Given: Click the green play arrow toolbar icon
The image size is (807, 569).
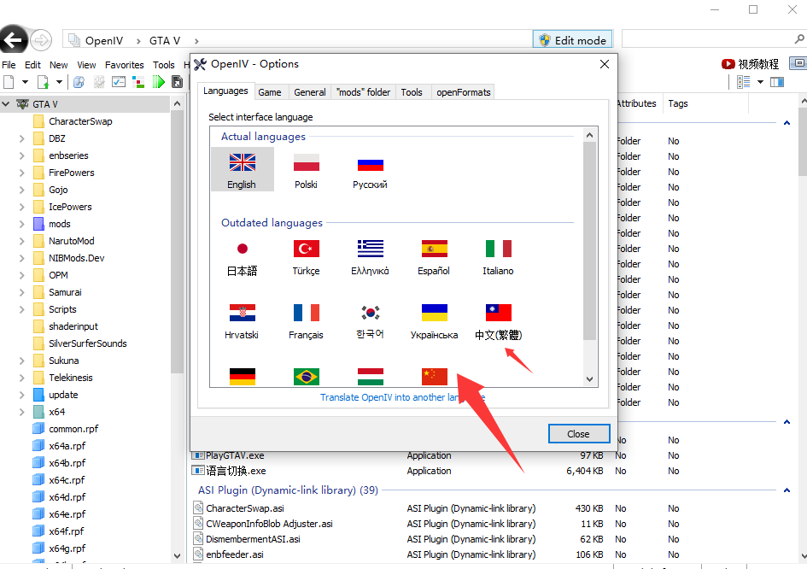Looking at the screenshot, I should 159,82.
